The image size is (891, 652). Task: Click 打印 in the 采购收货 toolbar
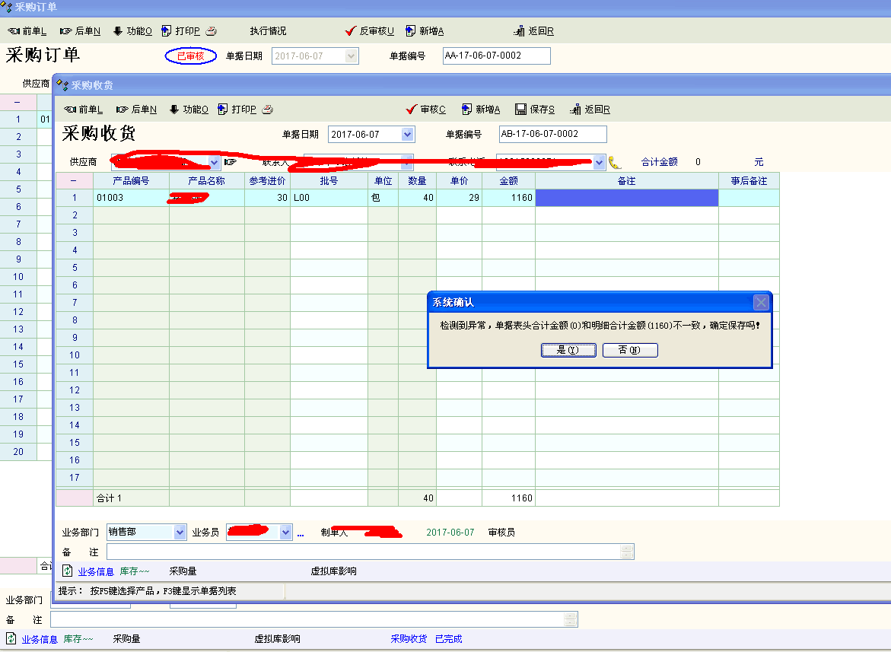[x=236, y=109]
